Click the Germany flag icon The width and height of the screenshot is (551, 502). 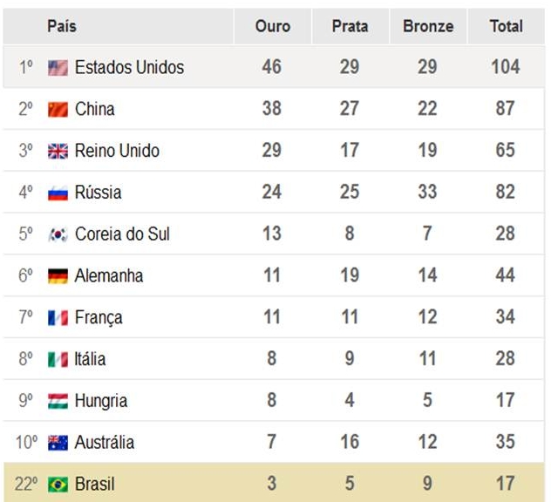[58, 276]
